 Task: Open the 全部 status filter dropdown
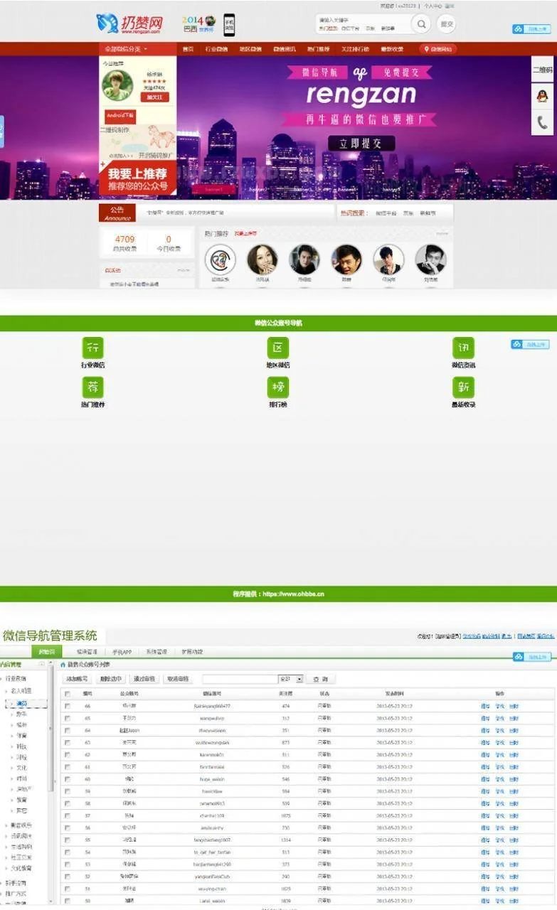(x=291, y=679)
